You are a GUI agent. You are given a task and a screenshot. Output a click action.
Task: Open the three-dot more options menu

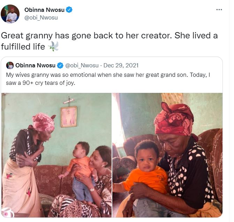point(219,9)
